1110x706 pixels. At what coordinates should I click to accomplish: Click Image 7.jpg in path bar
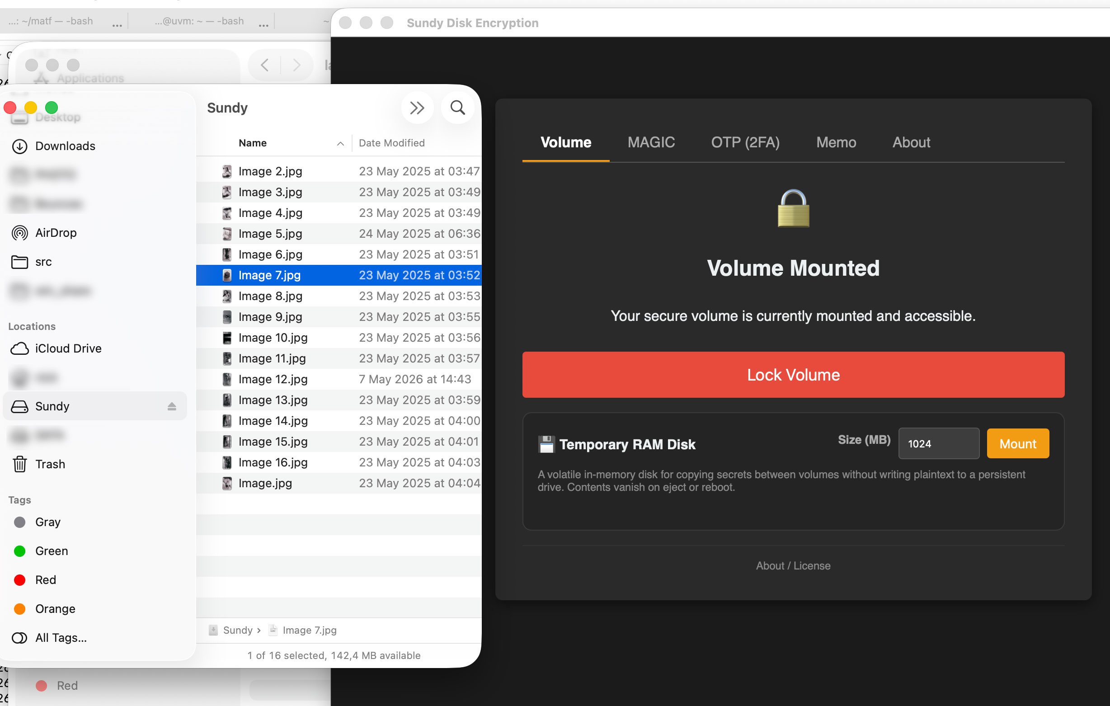309,631
